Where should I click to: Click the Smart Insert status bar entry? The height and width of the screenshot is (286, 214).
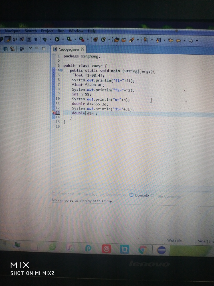point(206,241)
